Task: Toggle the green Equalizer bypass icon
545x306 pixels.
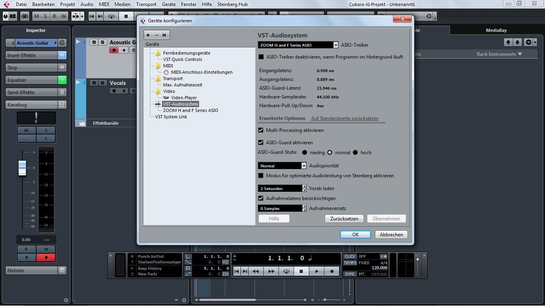Action: coord(62,80)
